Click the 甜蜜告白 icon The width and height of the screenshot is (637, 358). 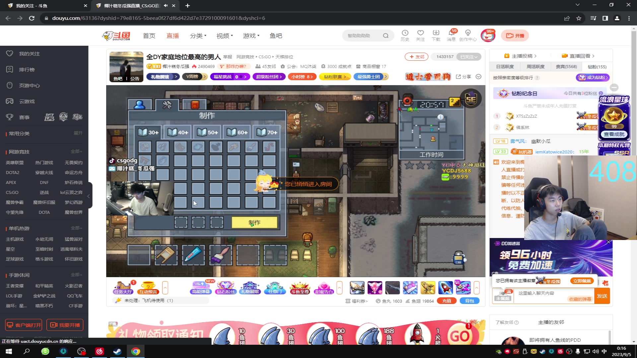(x=324, y=288)
